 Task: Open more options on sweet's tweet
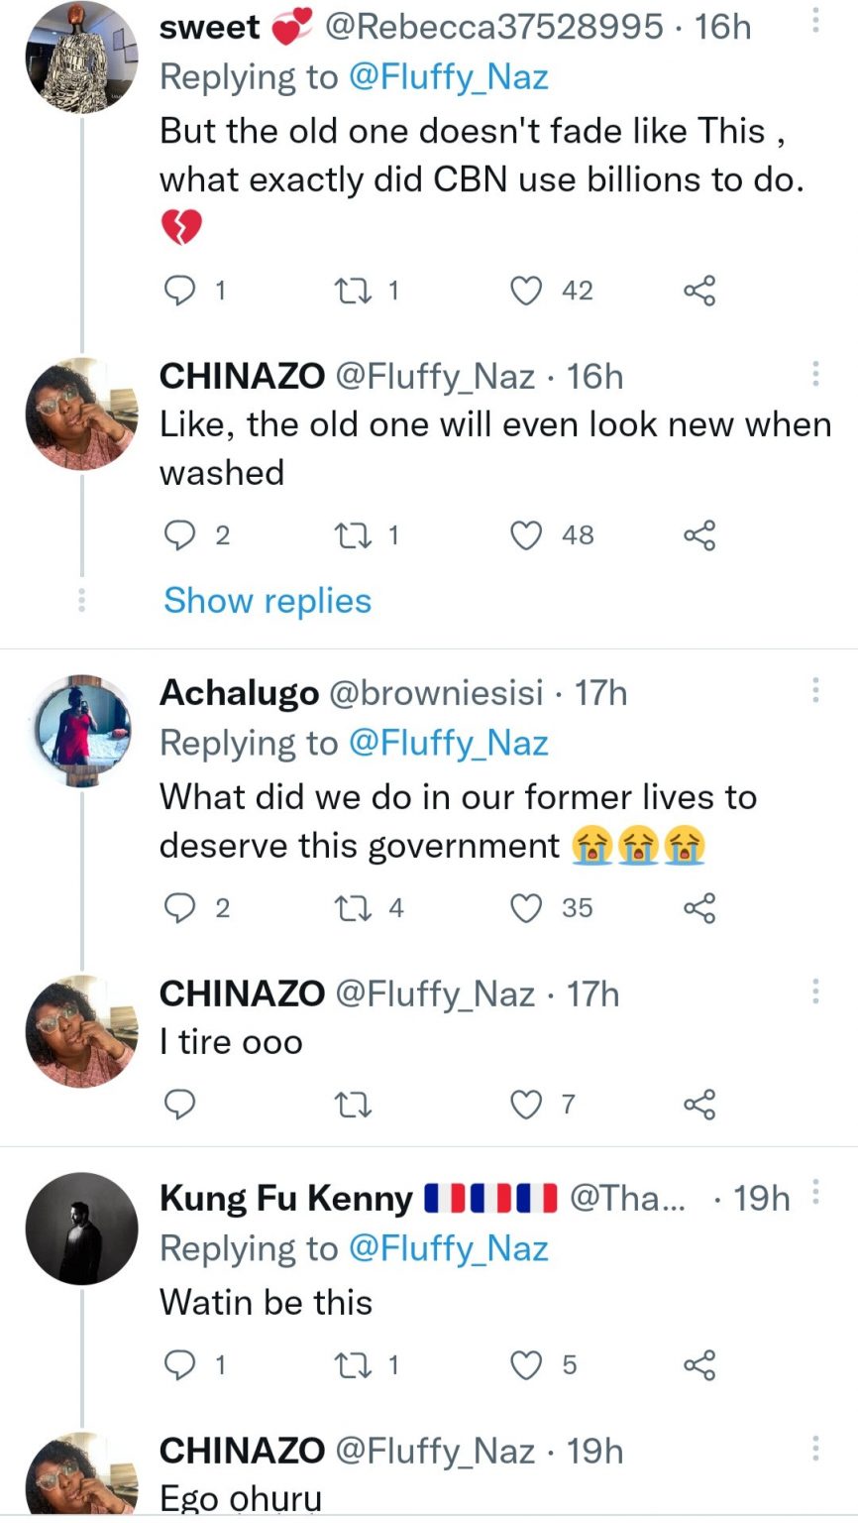coord(815,20)
